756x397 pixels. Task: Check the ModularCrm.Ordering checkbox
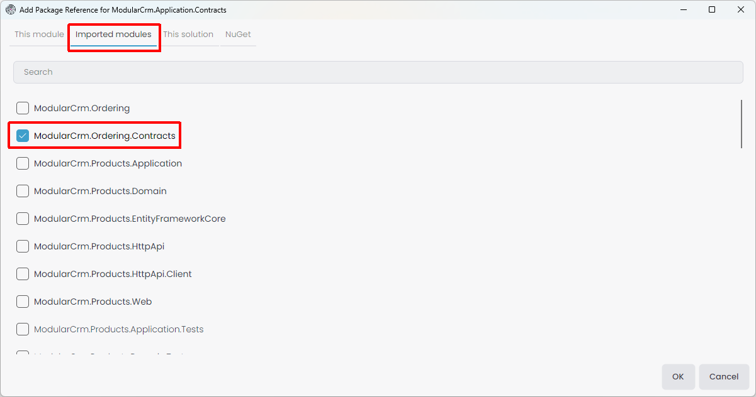tap(22, 107)
